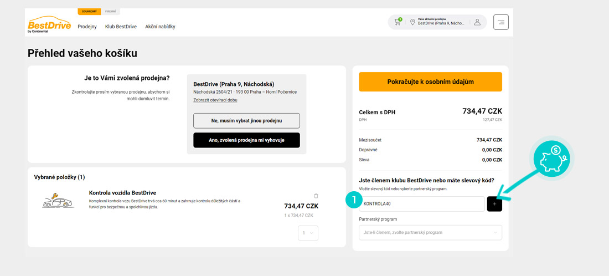Open the item quantity dropdown
The image size is (609, 276).
pos(308,233)
